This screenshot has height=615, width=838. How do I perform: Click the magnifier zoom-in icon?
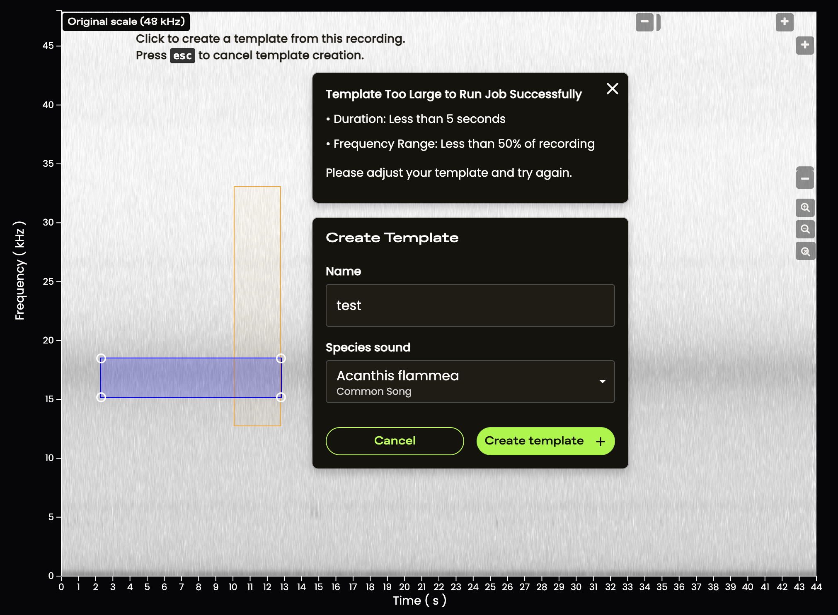[805, 207]
